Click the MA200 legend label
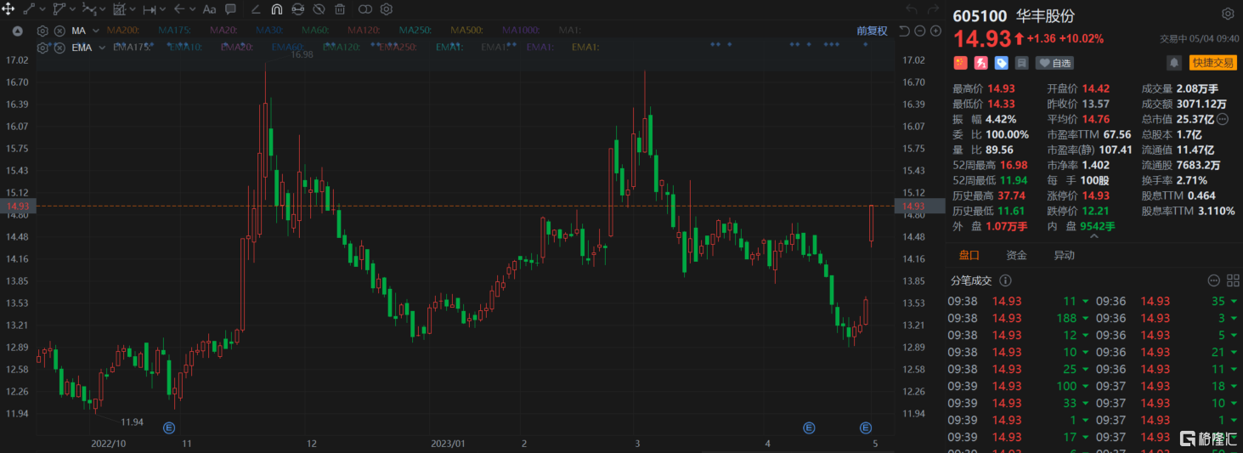Screen dimensions: 1243x453 [x=122, y=31]
